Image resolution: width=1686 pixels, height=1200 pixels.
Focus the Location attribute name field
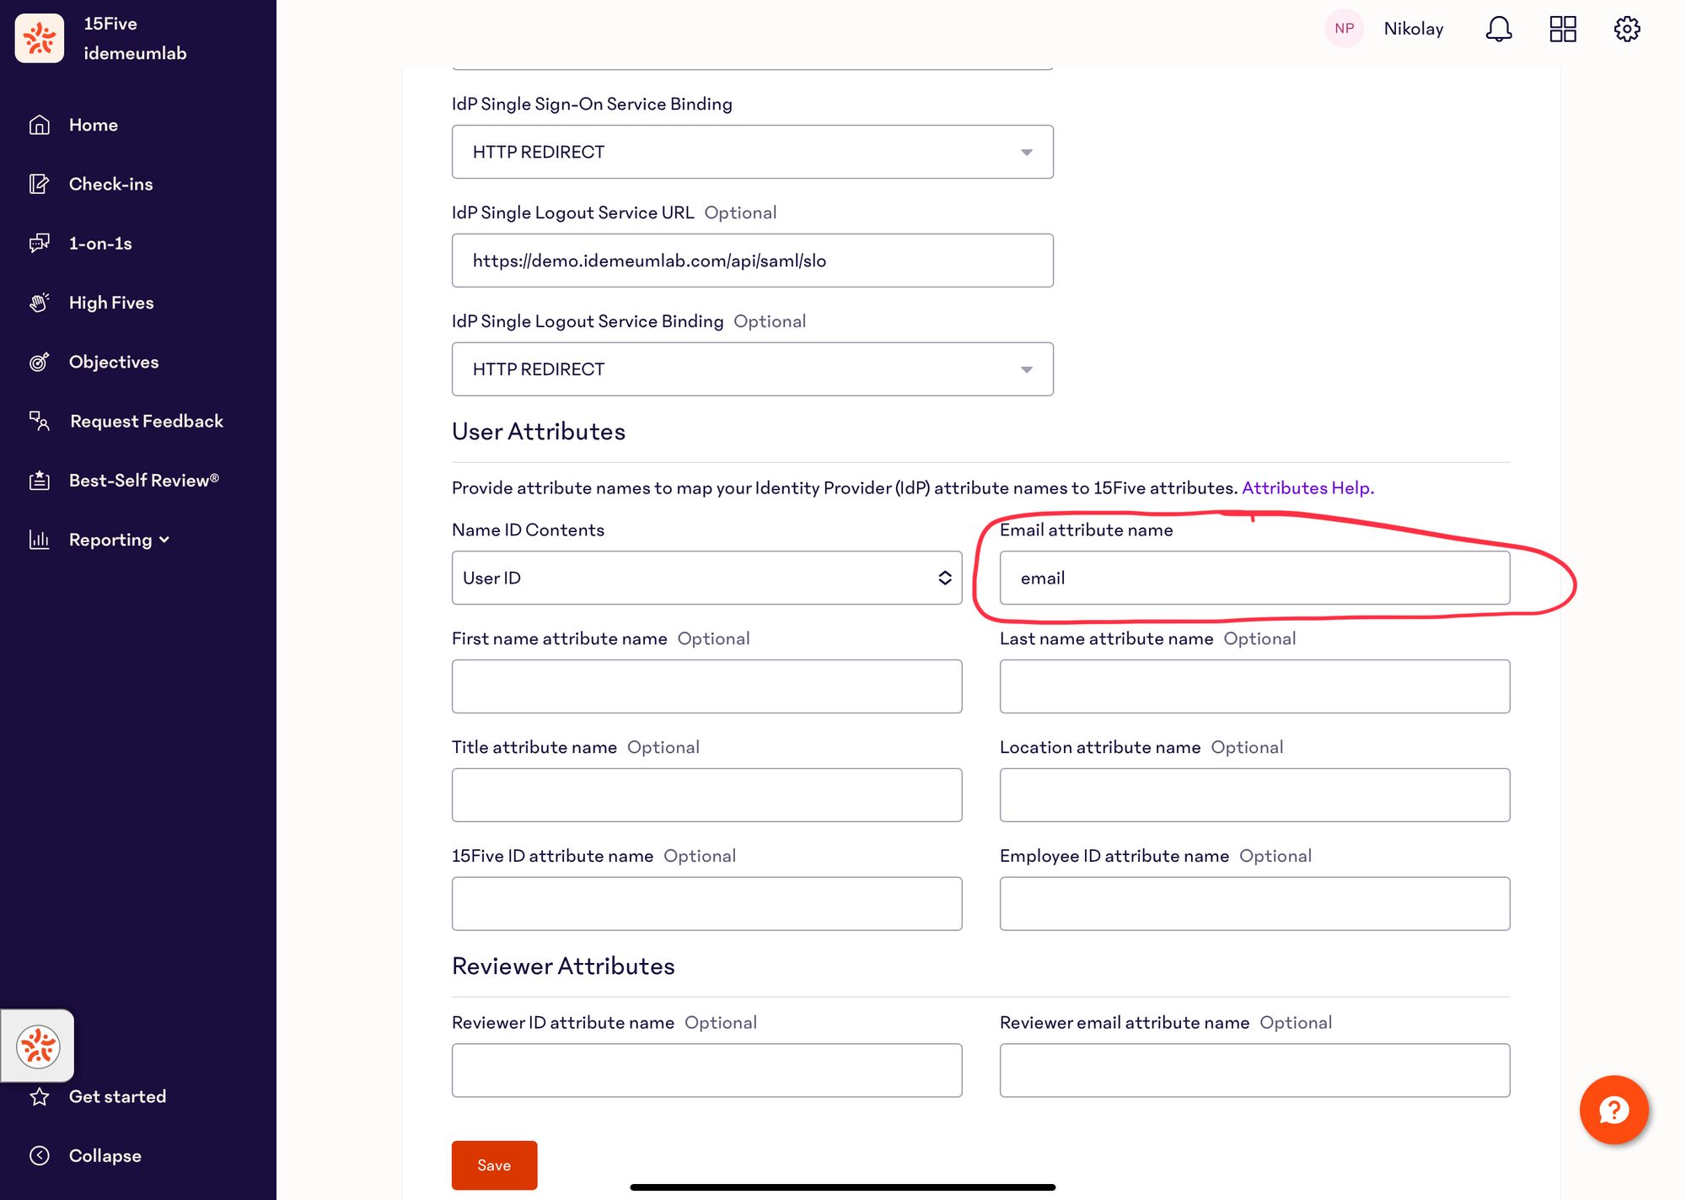click(1254, 795)
